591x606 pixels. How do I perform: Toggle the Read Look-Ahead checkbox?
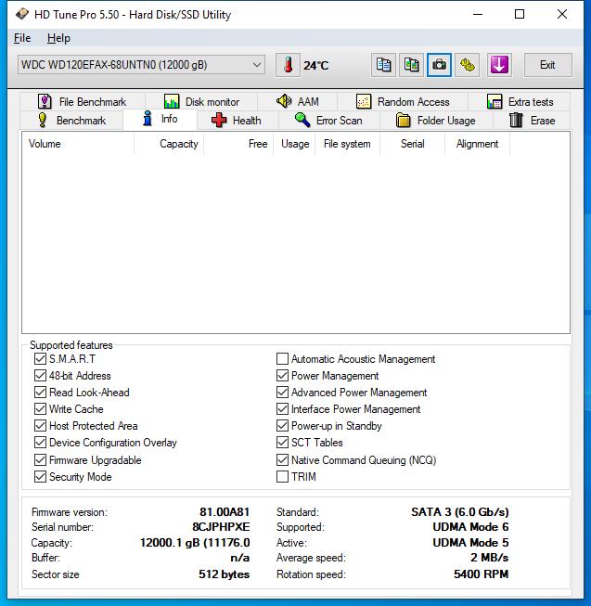(40, 392)
